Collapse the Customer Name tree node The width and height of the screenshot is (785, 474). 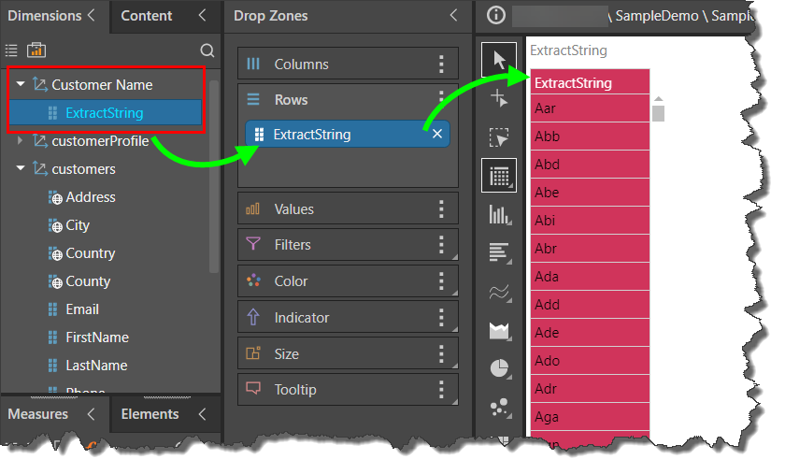click(x=21, y=84)
